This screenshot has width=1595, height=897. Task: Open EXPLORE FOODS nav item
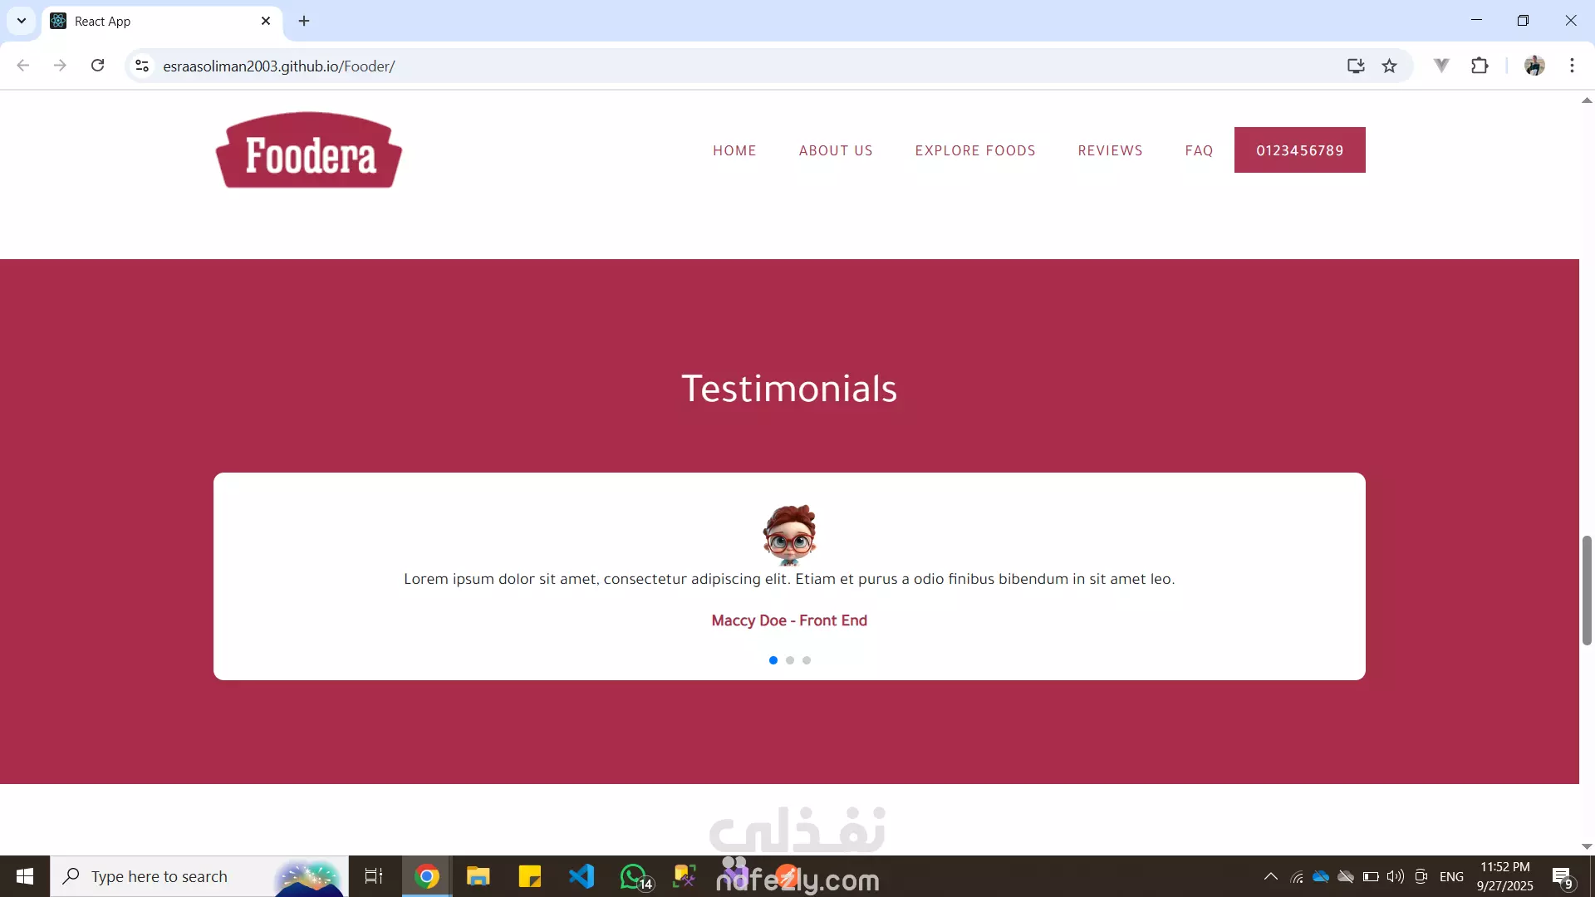pyautogui.click(x=975, y=150)
